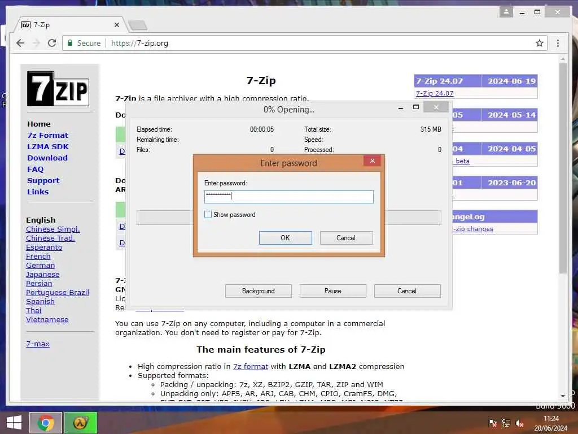Open the Half-Life taskbar app icon

pos(81,423)
